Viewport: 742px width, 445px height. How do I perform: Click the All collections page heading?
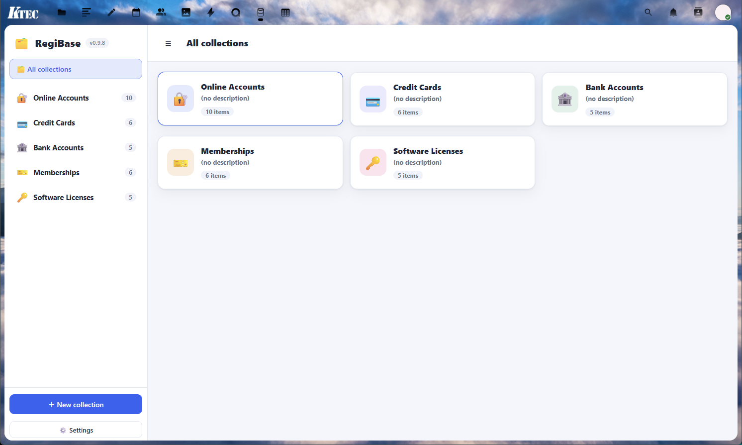click(217, 43)
